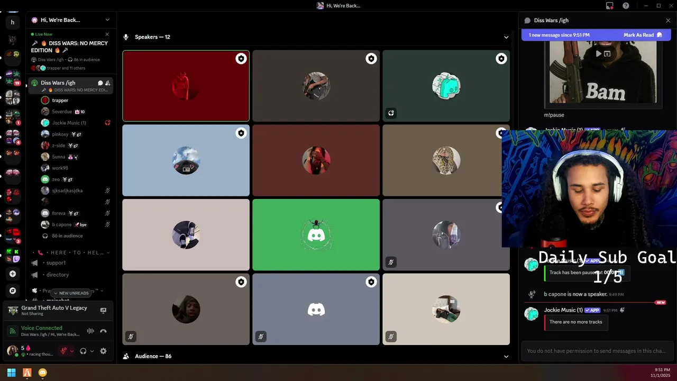Click the Add a Server plus icon
Viewport: 677px width, 381px height.
click(13, 274)
